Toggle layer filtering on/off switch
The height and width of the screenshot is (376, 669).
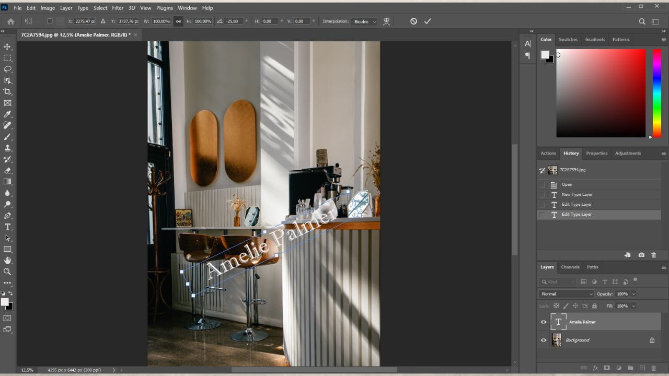pos(635,280)
